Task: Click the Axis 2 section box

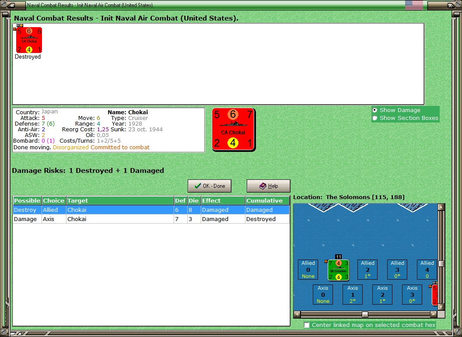Action: 382,295
